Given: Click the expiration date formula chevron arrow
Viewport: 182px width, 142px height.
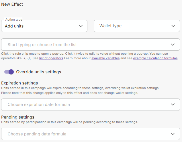Looking at the screenshot, I should pyautogui.click(x=173, y=104).
